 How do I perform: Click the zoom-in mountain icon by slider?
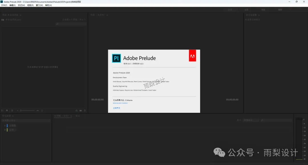[38, 111]
